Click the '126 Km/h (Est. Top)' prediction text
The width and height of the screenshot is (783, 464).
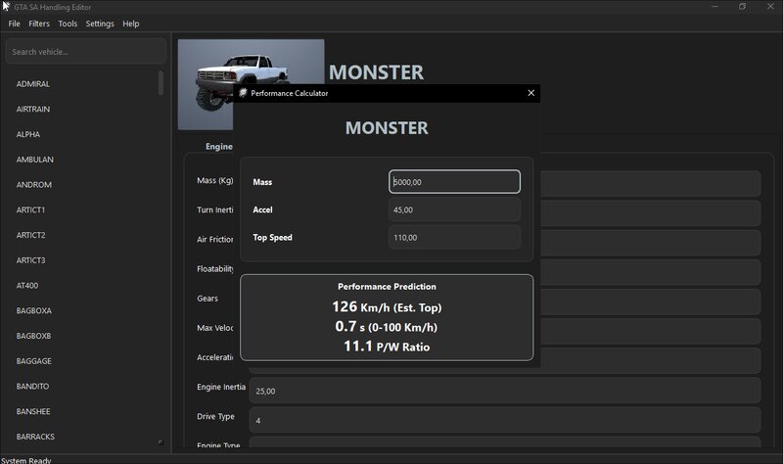coord(387,306)
